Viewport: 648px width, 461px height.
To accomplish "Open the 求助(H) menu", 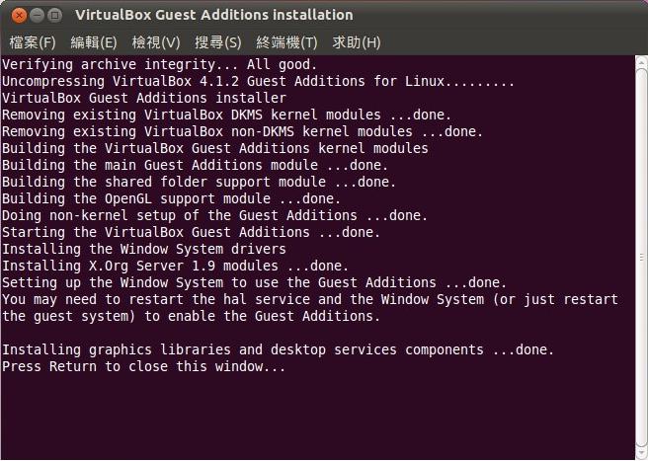I will click(356, 42).
